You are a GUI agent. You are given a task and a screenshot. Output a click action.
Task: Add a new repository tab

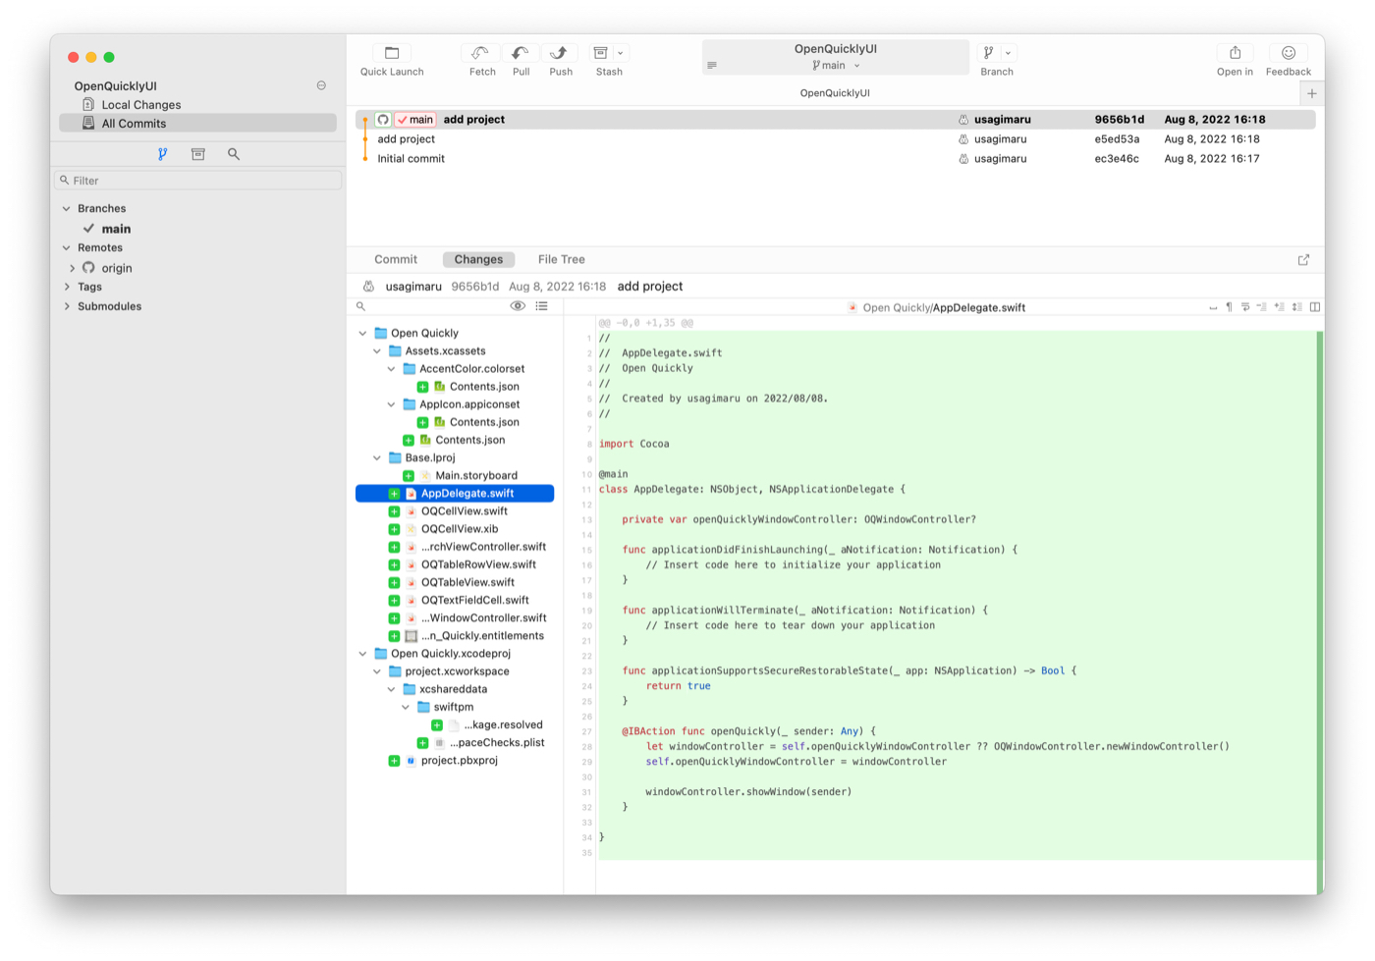click(1312, 93)
